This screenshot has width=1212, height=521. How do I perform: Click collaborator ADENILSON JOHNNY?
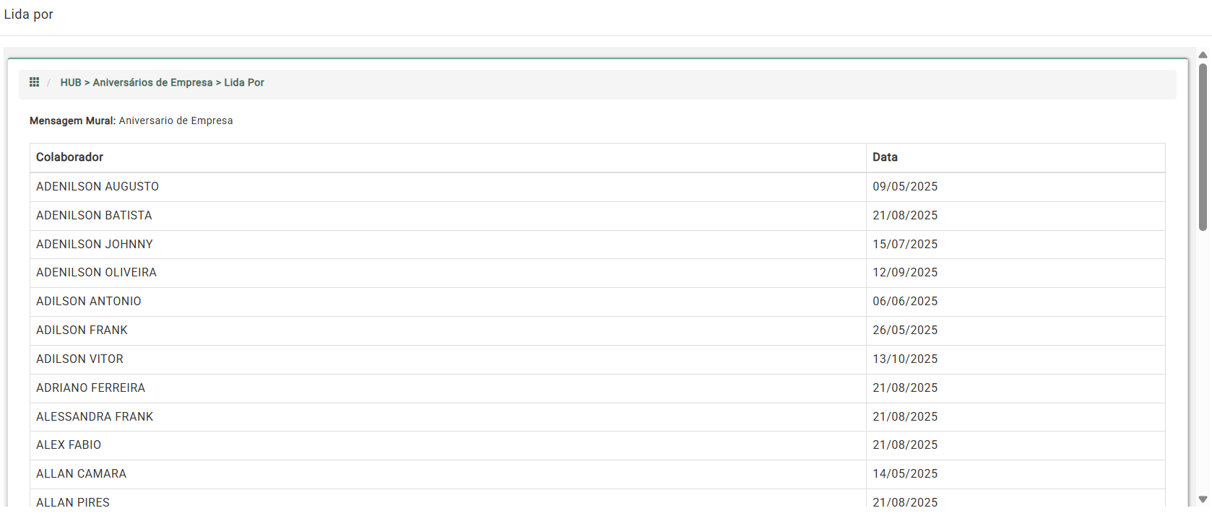(95, 245)
